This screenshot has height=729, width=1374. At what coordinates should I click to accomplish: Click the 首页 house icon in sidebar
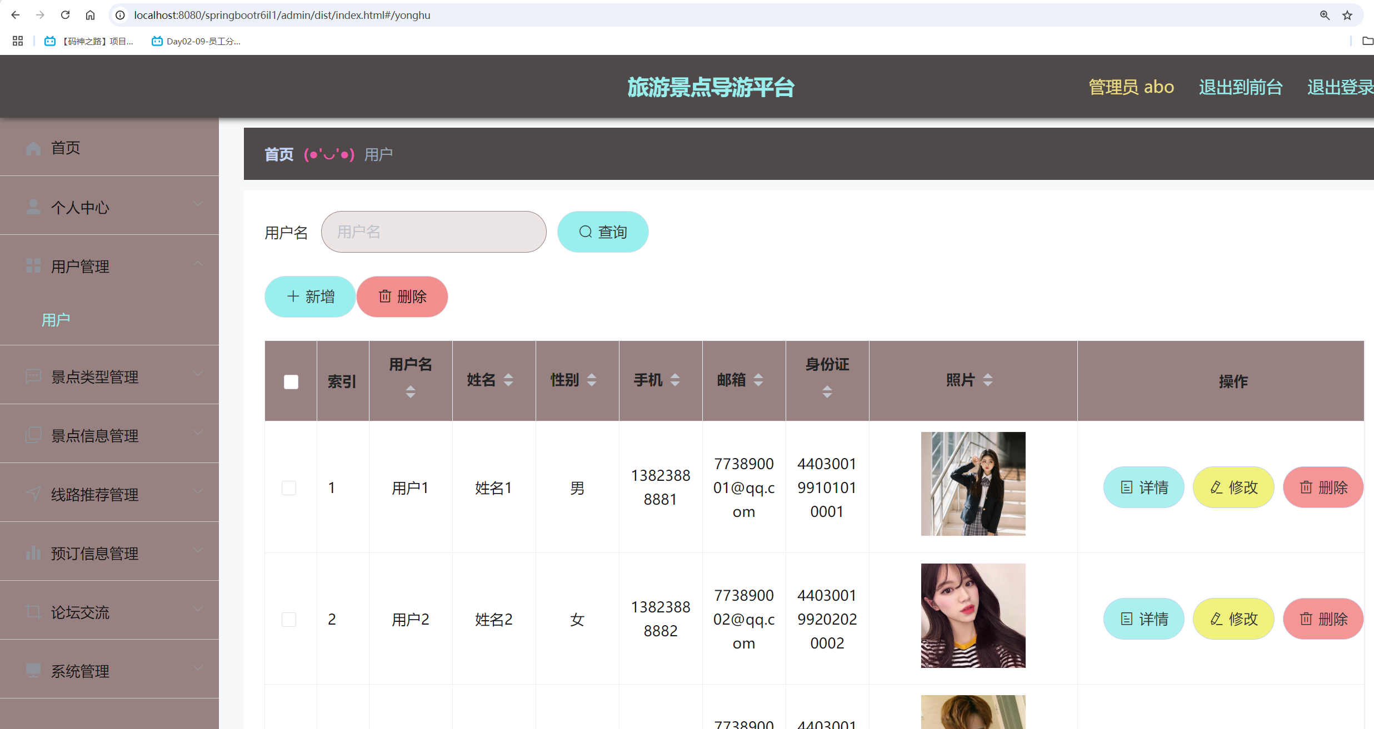[33, 148]
